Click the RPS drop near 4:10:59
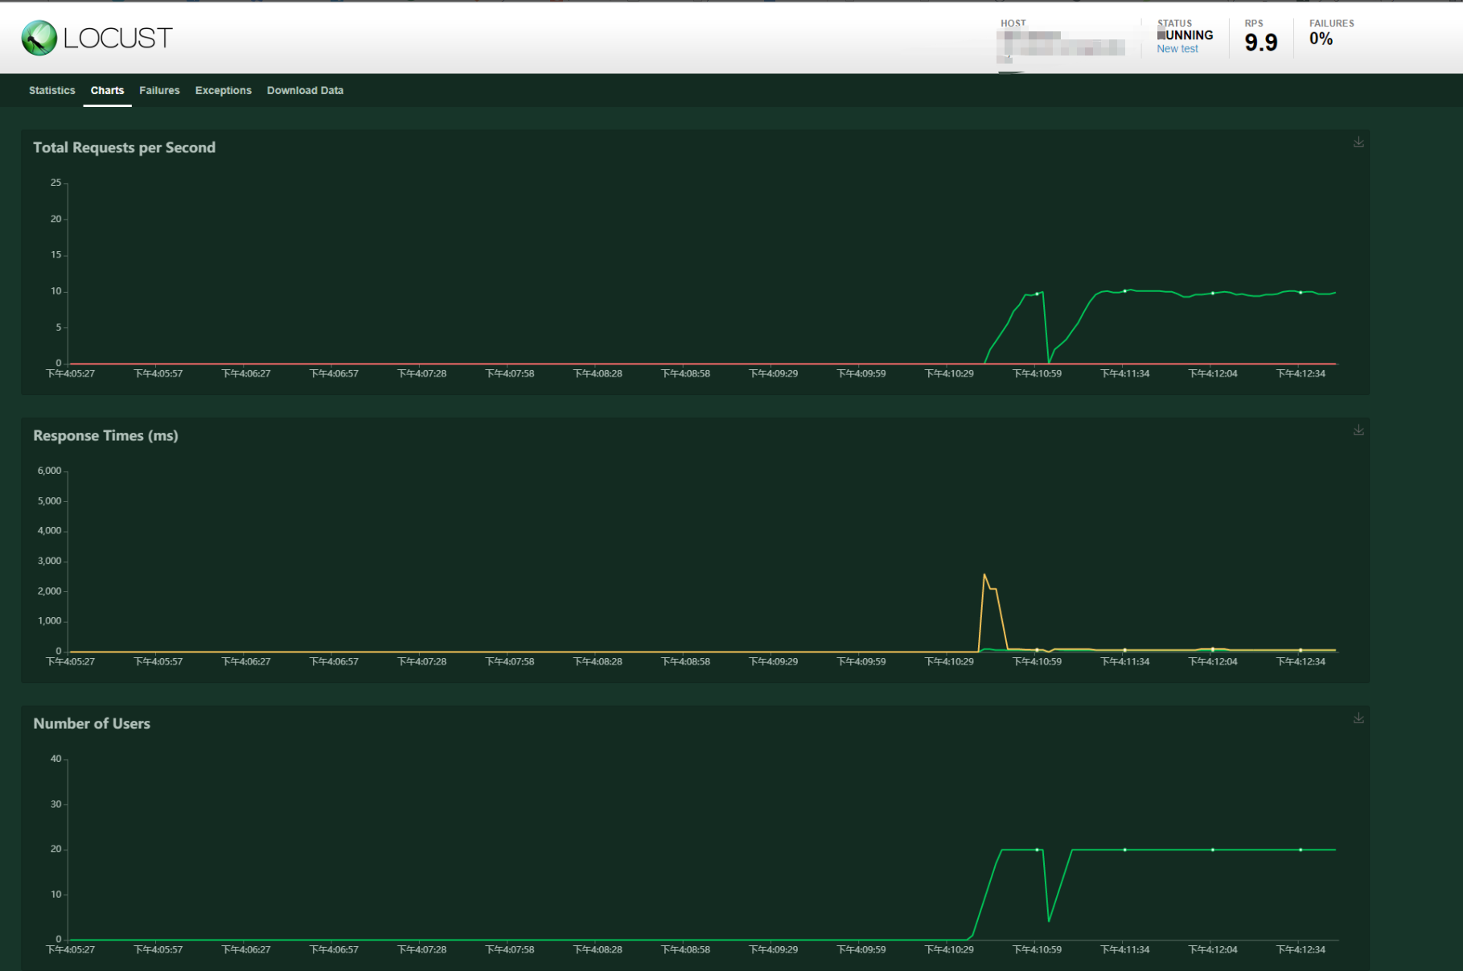The image size is (1463, 971). (1049, 361)
